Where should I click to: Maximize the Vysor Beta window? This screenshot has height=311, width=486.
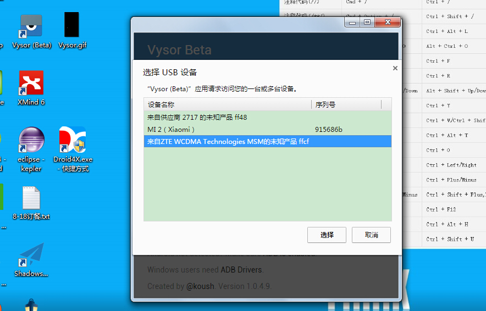[x=367, y=22]
